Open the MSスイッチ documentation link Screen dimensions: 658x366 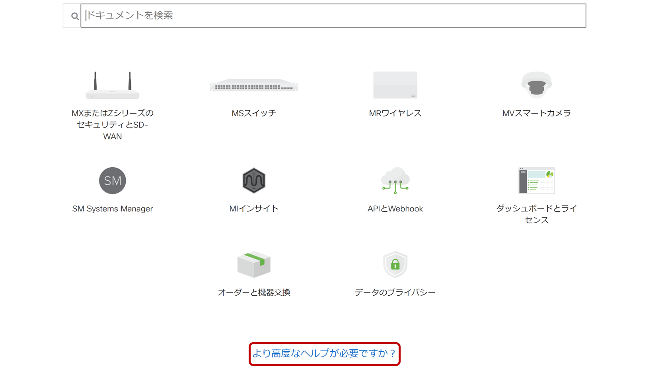click(254, 113)
